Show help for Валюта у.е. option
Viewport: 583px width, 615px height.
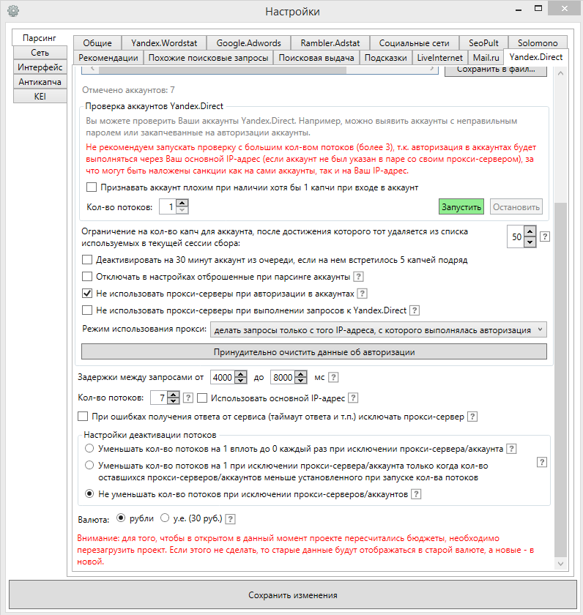[230, 519]
